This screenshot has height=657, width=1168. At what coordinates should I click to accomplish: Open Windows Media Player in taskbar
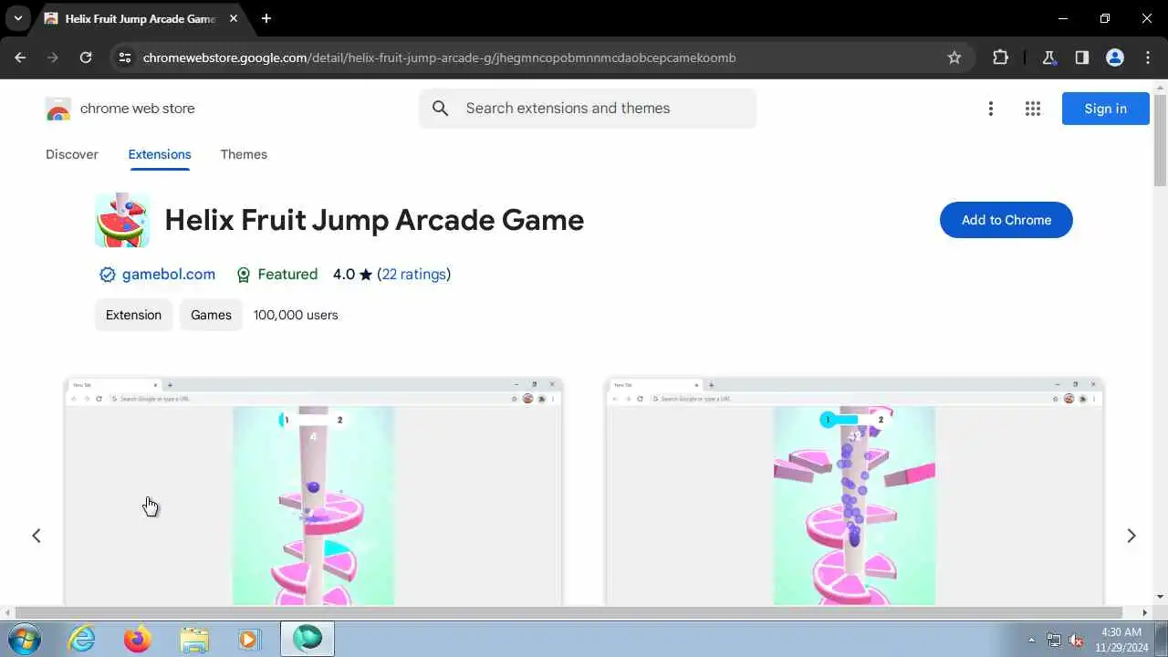point(249,639)
